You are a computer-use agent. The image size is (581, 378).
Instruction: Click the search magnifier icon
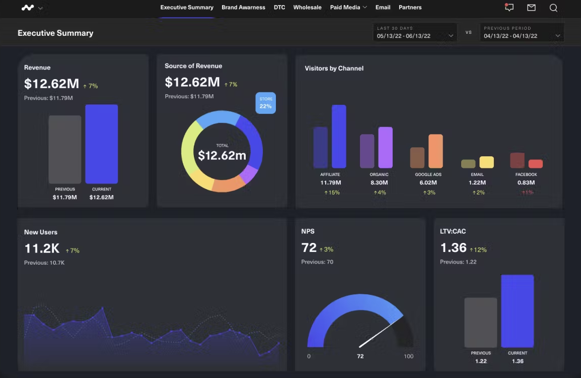[x=553, y=8]
